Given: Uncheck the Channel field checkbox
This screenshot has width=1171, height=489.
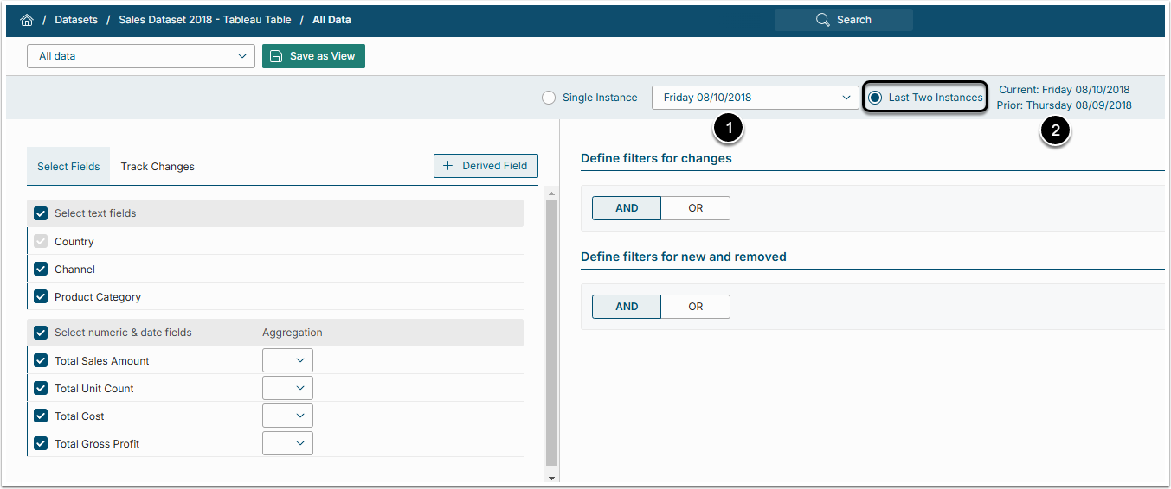Looking at the screenshot, I should 41,270.
